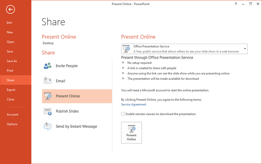The image size is (262, 164).
Task: Click the Publish Slides icon
Action: pos(48,111)
